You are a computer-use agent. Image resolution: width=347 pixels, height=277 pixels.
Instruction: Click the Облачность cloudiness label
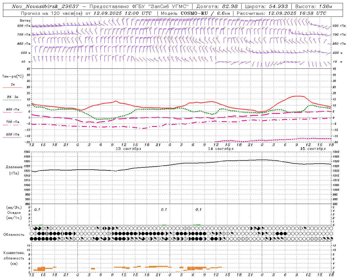click(x=14, y=235)
